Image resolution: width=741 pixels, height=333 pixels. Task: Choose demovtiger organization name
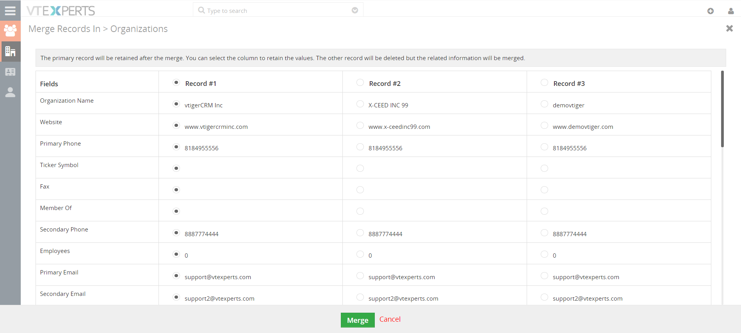click(544, 104)
